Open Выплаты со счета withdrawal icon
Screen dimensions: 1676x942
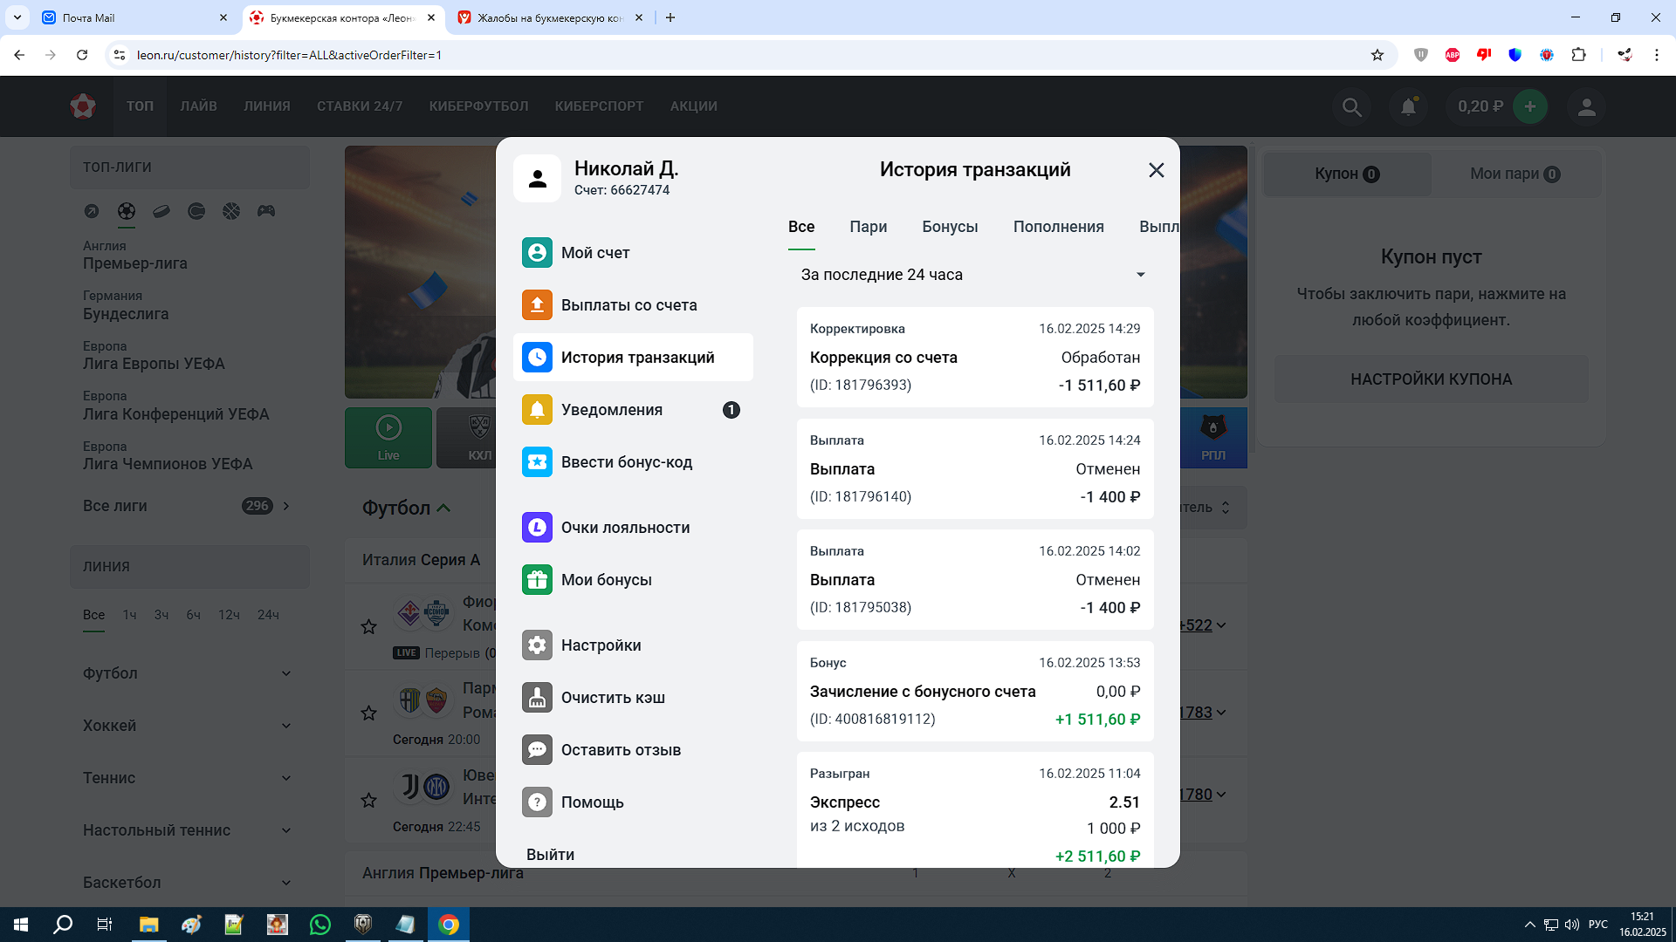[x=537, y=305]
